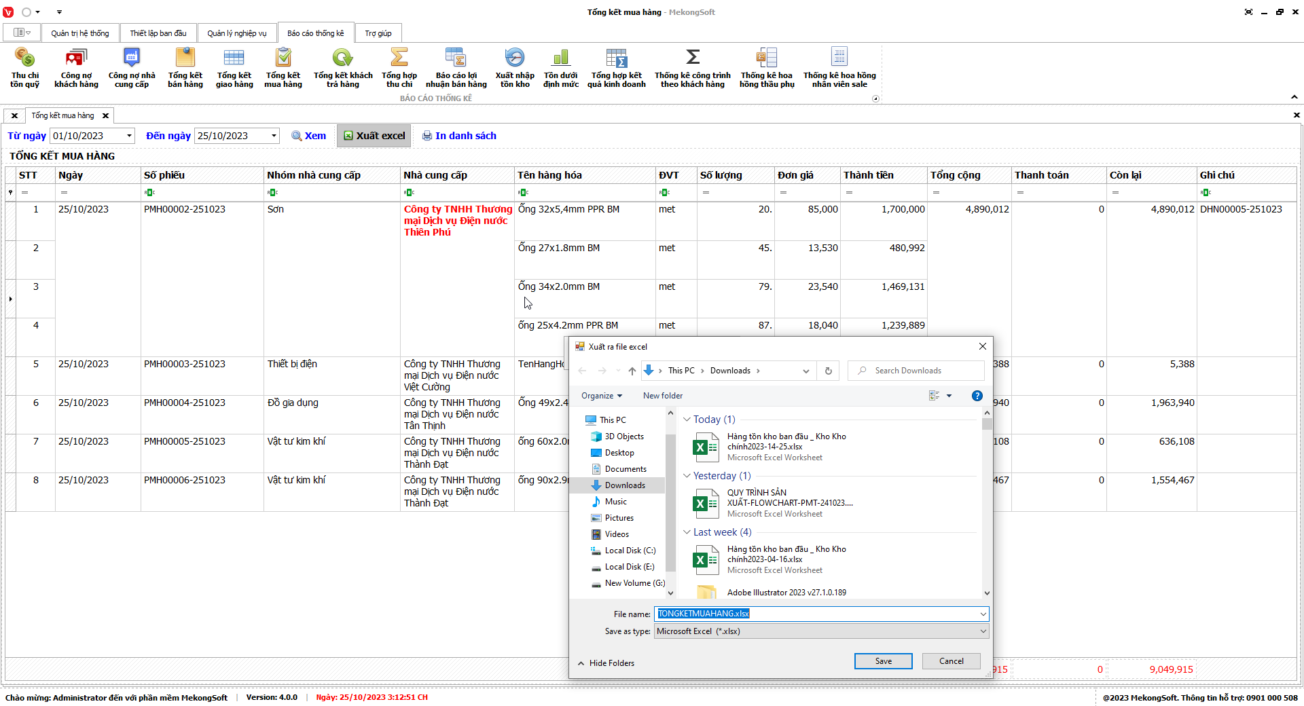Open Báo cáo lợi nhuận bán hàng
The width and height of the screenshot is (1304, 706).
tap(456, 68)
